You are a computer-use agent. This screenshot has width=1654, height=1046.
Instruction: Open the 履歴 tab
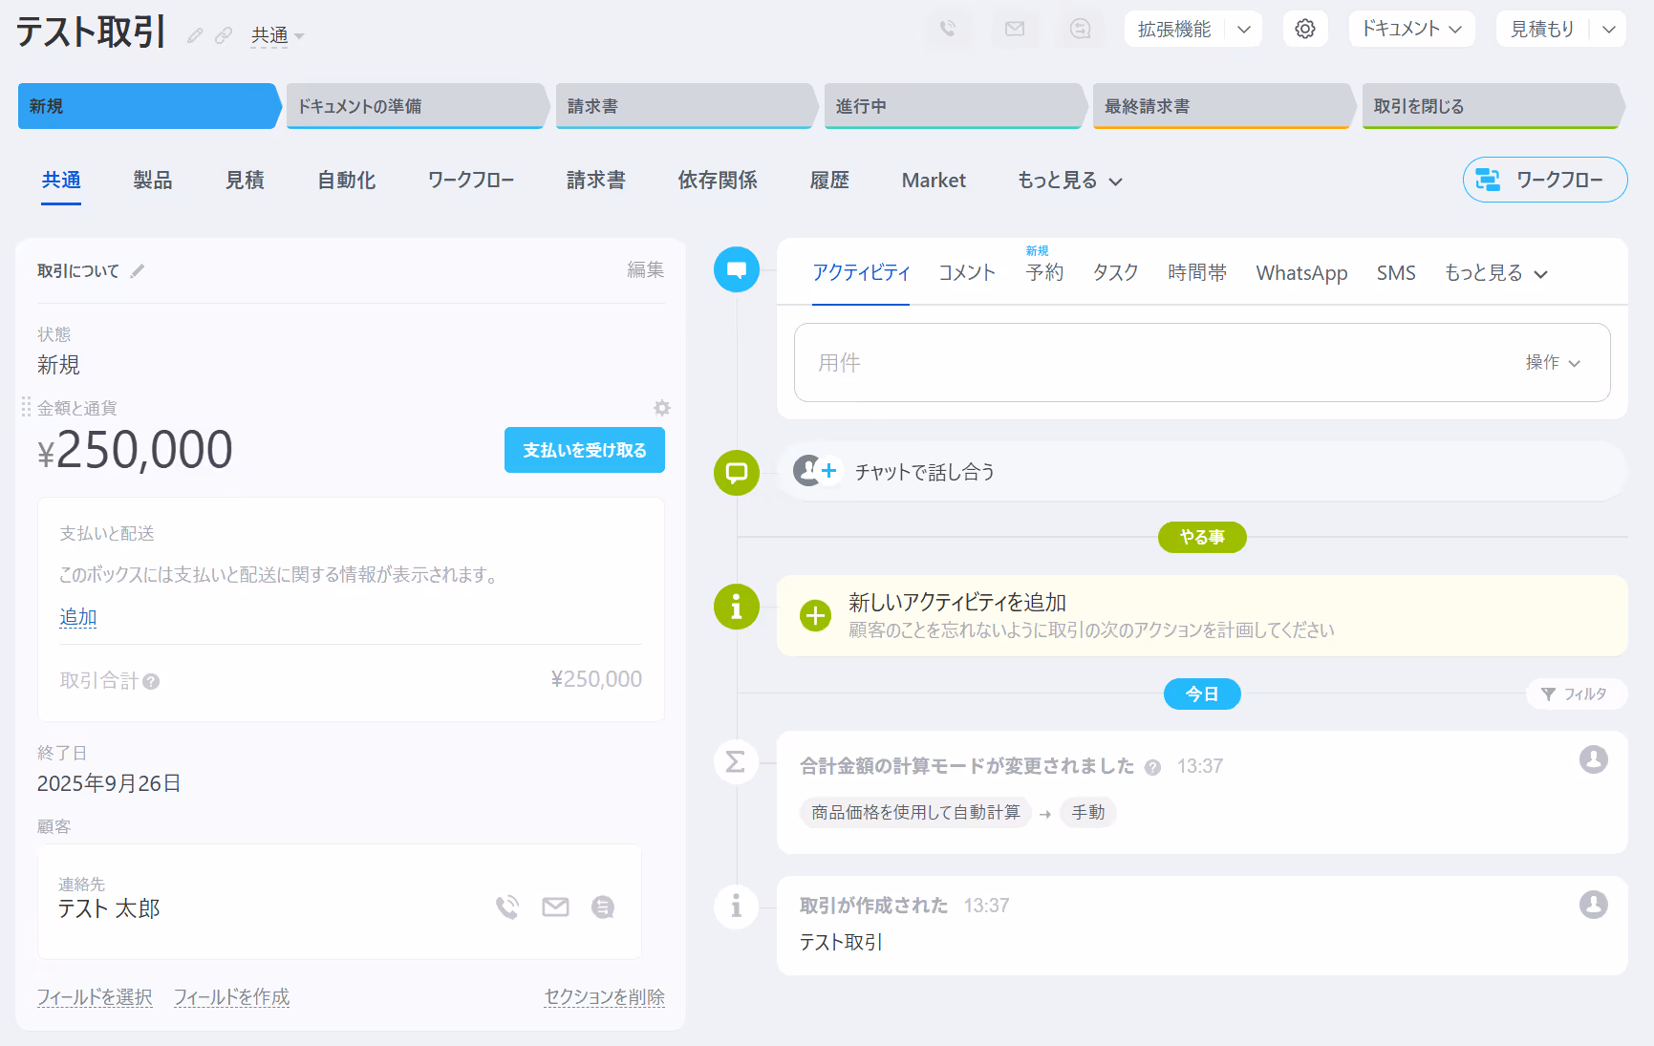click(829, 181)
